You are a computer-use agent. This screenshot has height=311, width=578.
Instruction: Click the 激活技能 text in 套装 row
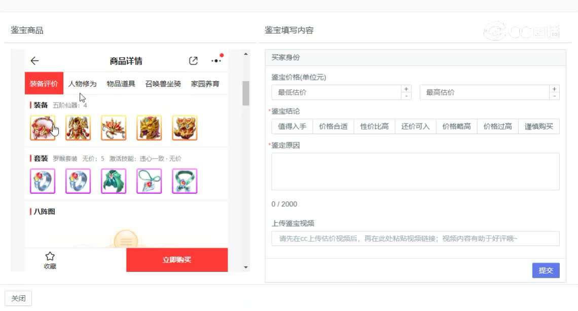pos(122,159)
